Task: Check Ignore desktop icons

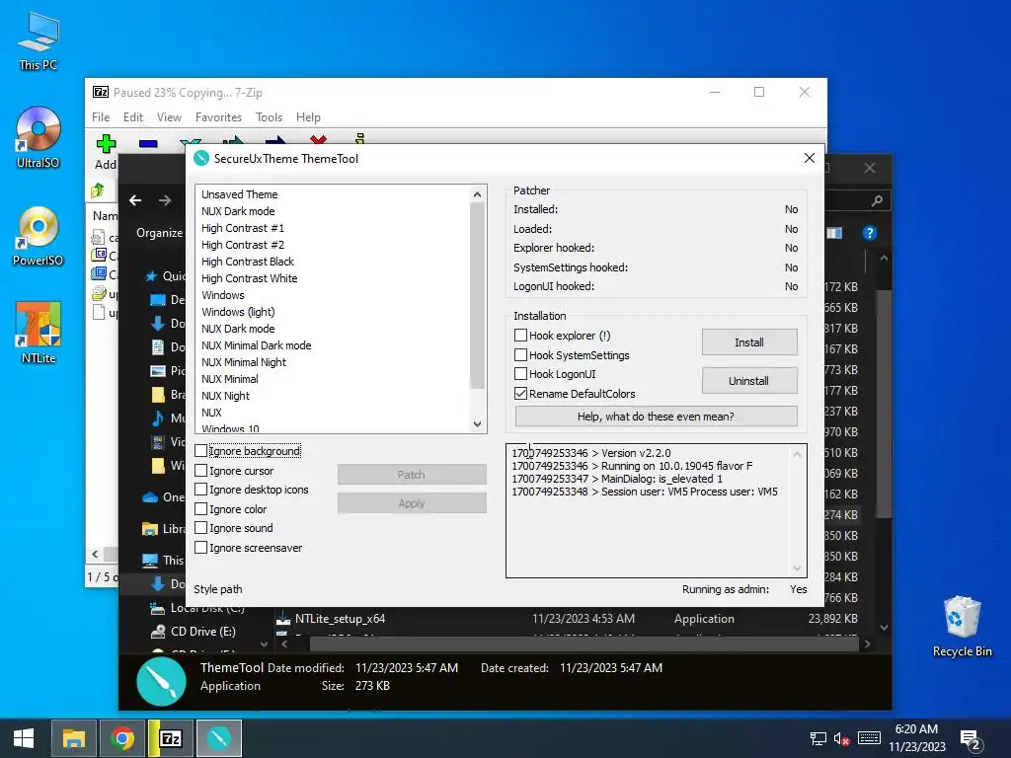Action: [201, 490]
